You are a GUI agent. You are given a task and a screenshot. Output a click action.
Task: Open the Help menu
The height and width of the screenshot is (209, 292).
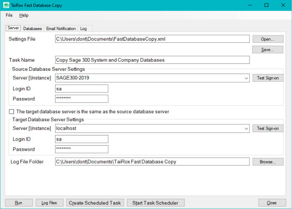(x=24, y=15)
